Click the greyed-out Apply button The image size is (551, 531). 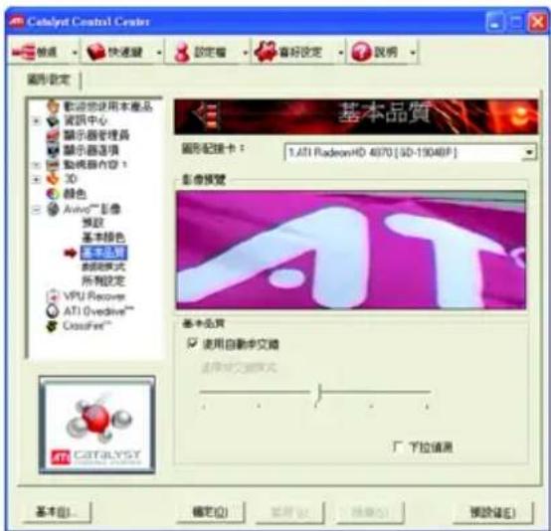(x=289, y=512)
